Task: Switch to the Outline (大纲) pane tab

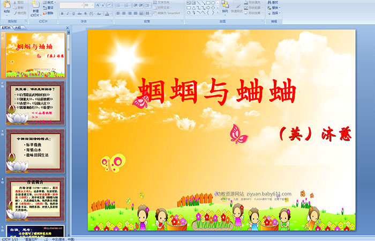Action: [18, 28]
